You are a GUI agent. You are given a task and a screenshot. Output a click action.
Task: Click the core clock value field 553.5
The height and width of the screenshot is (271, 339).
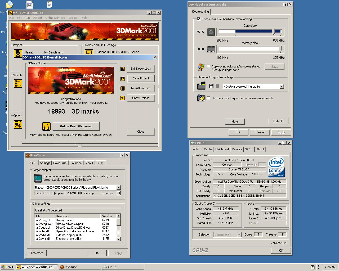(200, 32)
